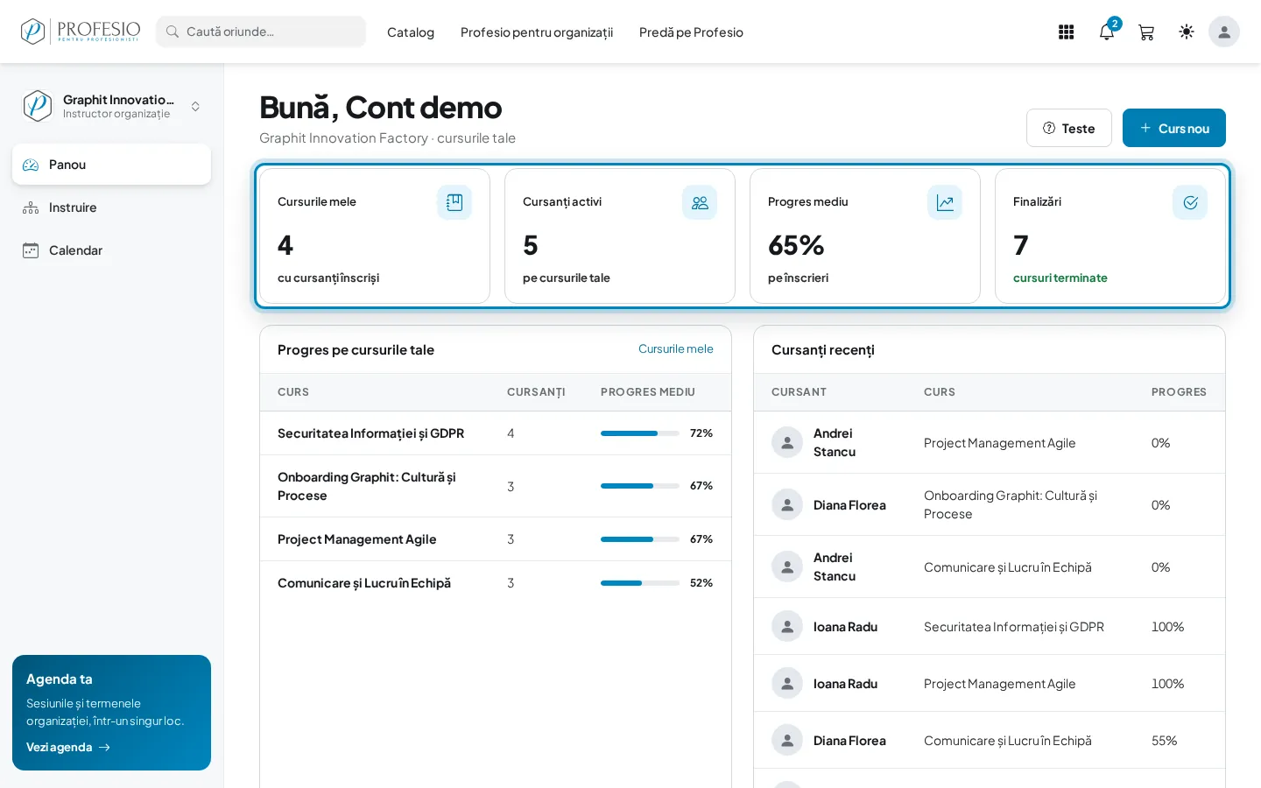Viewport: 1261px width, 788px height.
Task: Click Graphit Innovation organization logo in sidebar
Action: click(37, 106)
